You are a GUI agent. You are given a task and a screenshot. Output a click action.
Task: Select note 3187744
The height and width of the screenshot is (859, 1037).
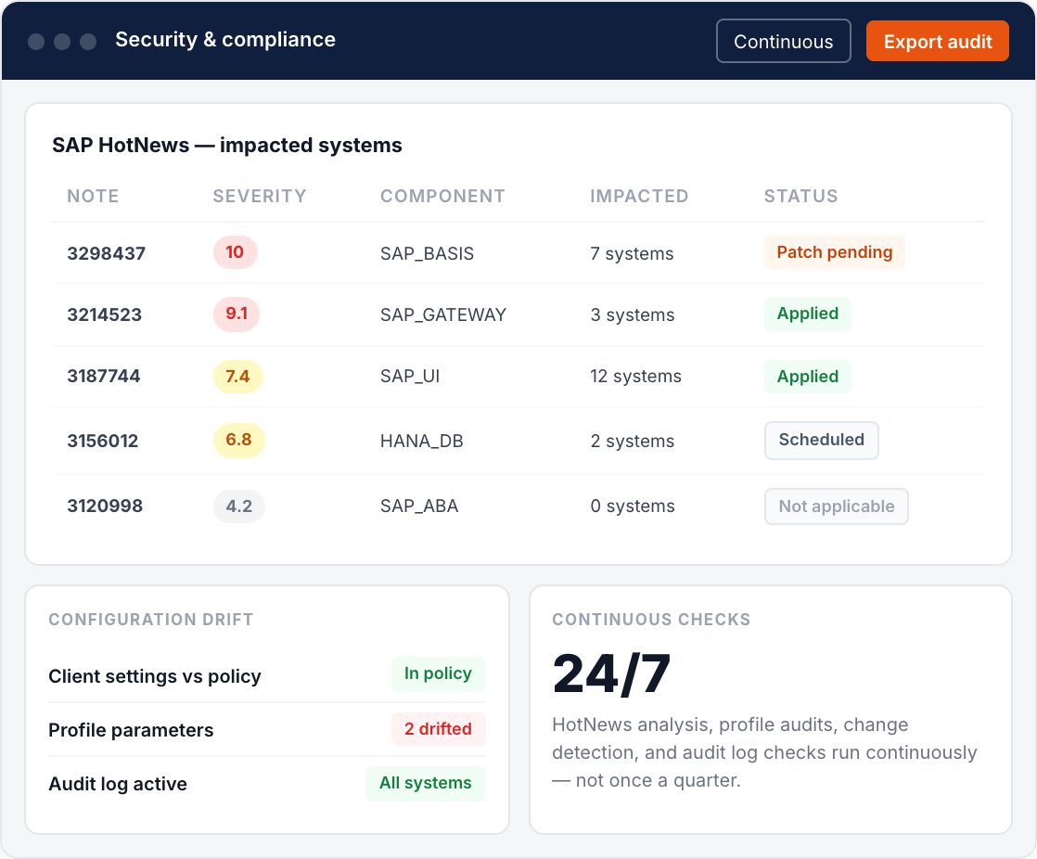pos(104,377)
